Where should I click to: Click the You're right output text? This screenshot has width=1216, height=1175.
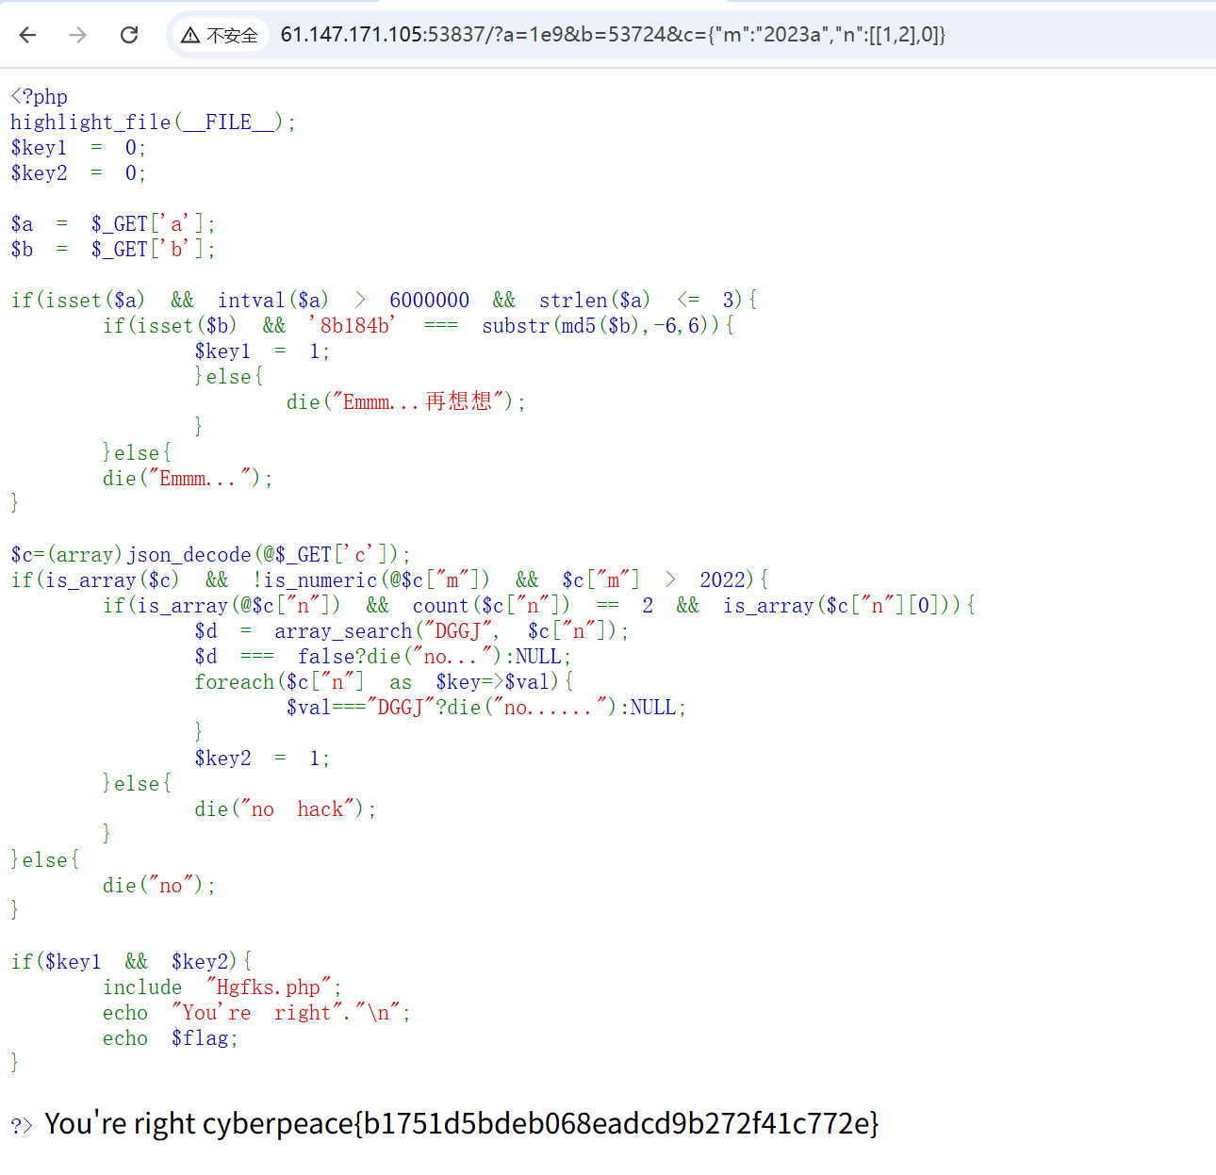[123, 1123]
